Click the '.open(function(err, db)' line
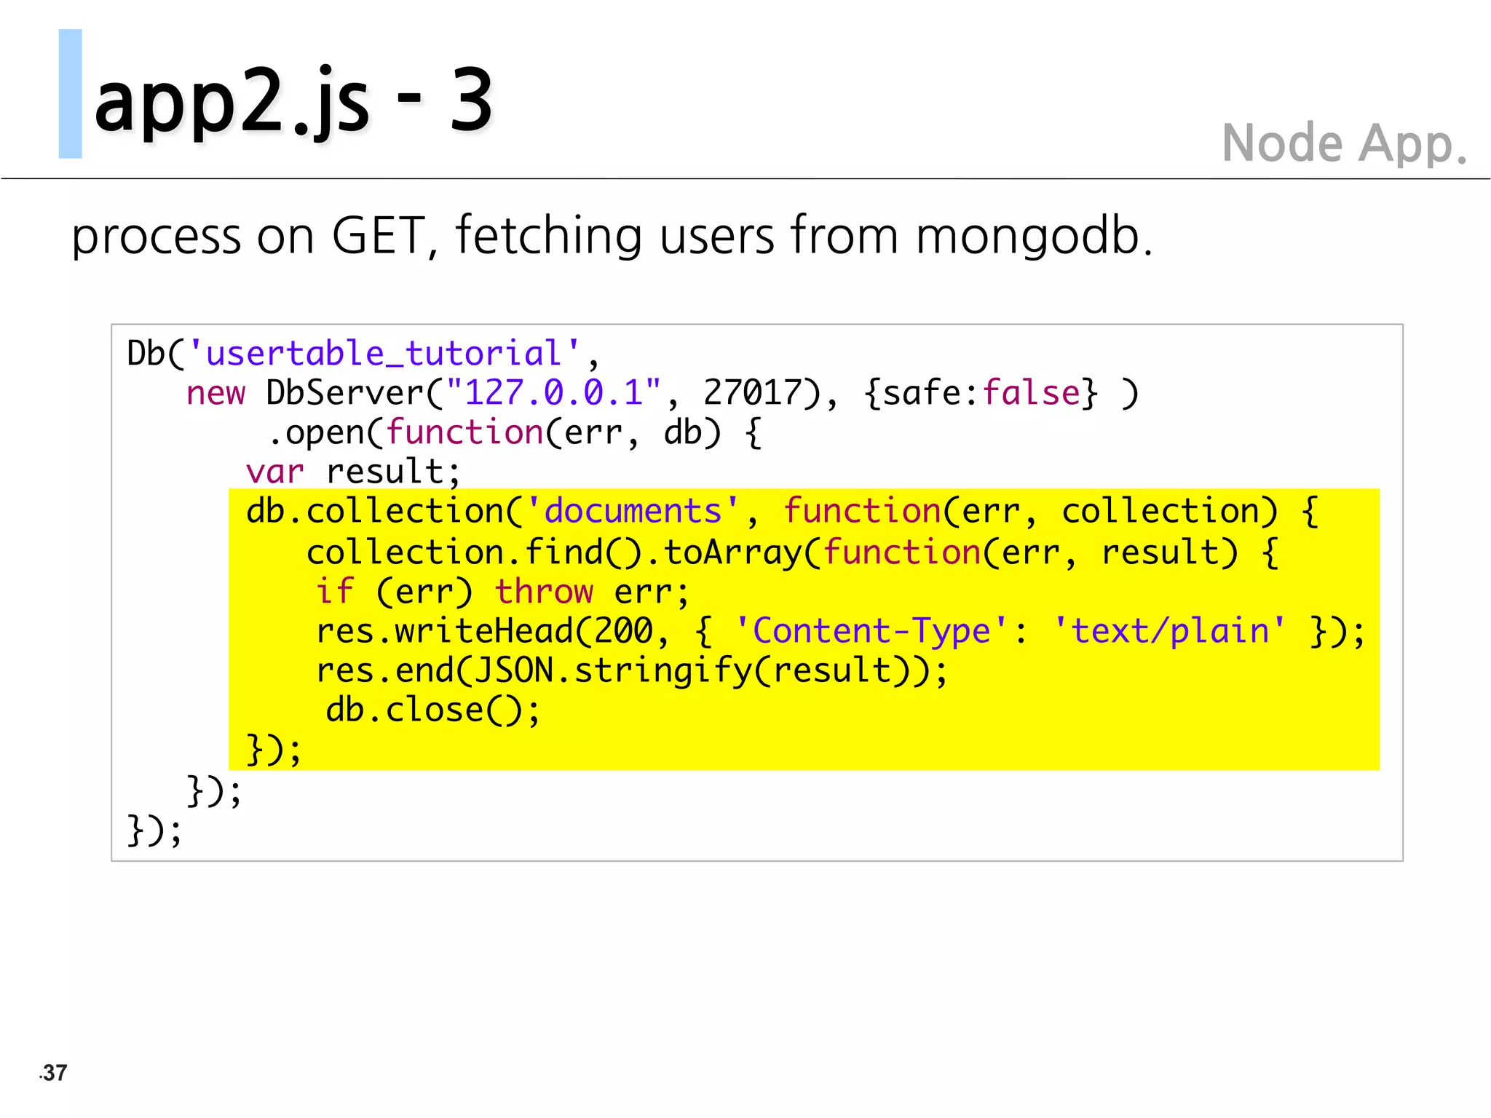The width and height of the screenshot is (1491, 1118). point(514,433)
